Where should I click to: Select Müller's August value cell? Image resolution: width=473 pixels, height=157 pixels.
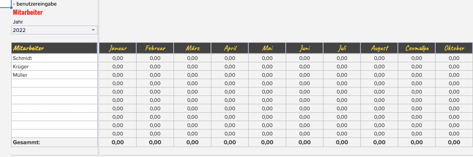(x=379, y=75)
